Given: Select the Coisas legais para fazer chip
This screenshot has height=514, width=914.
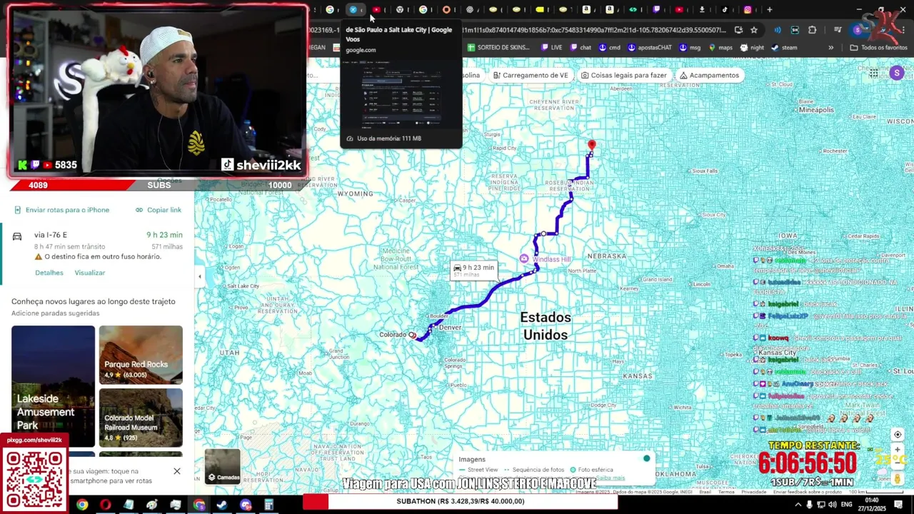Looking at the screenshot, I should coord(624,75).
